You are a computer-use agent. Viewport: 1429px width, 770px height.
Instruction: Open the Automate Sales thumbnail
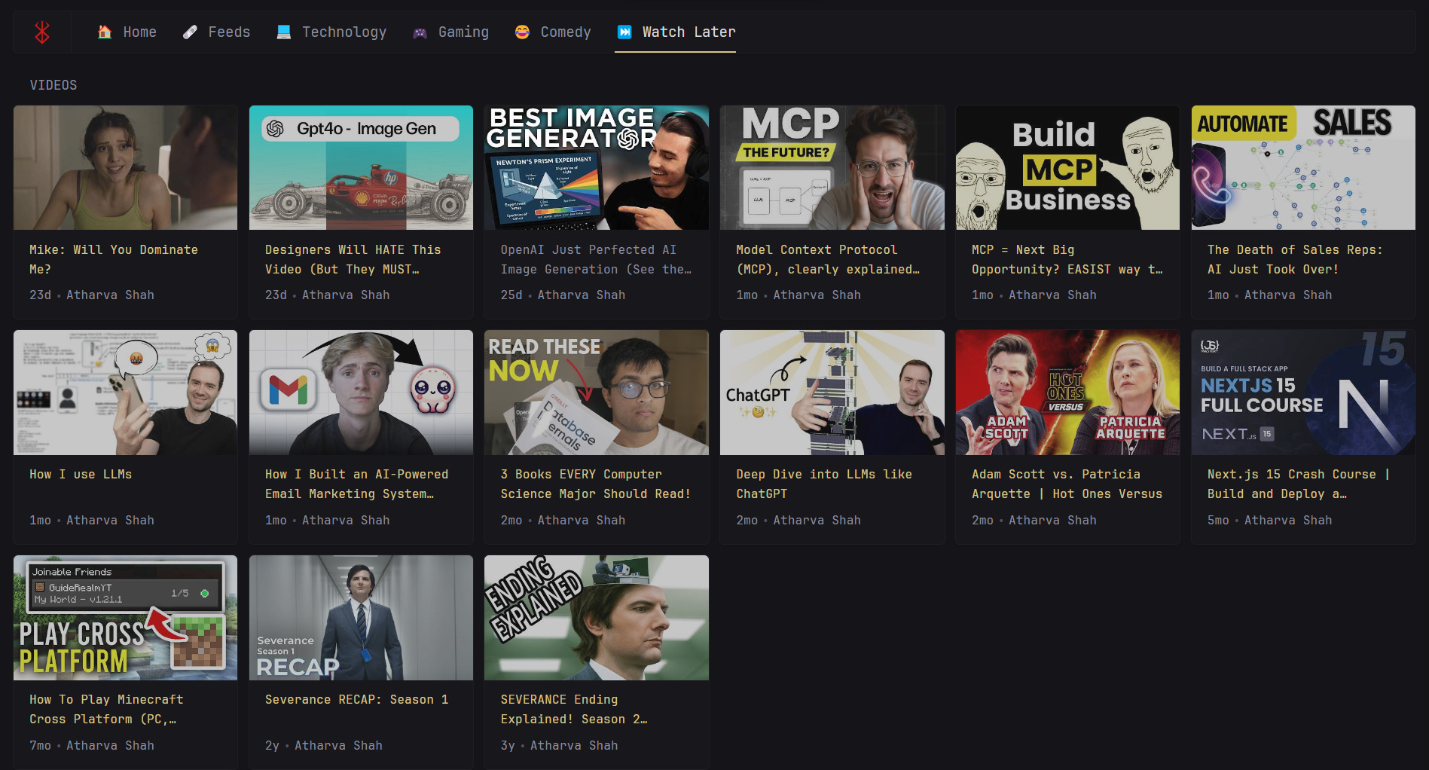coord(1303,167)
